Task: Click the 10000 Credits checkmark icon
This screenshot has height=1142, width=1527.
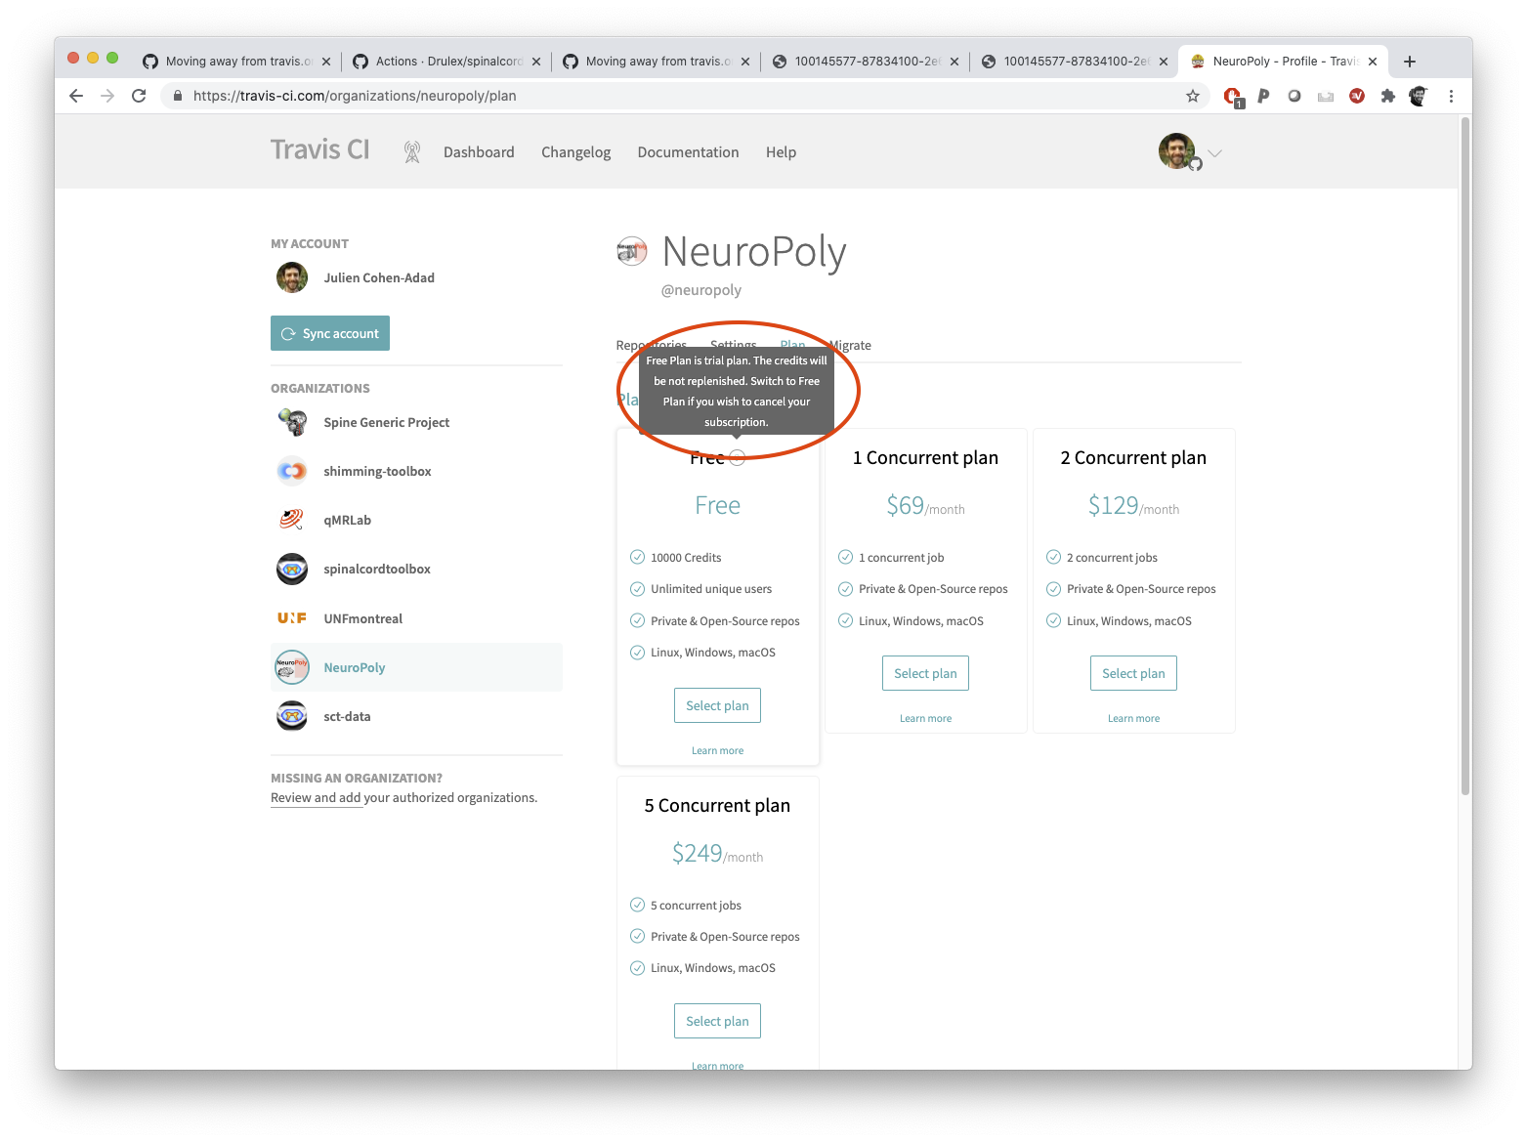Action: coord(637,557)
